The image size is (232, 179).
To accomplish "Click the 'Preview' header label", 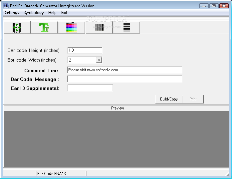I will 117,108.
